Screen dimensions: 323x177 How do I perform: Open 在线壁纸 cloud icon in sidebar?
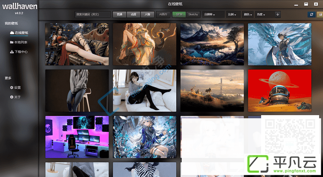19,33
